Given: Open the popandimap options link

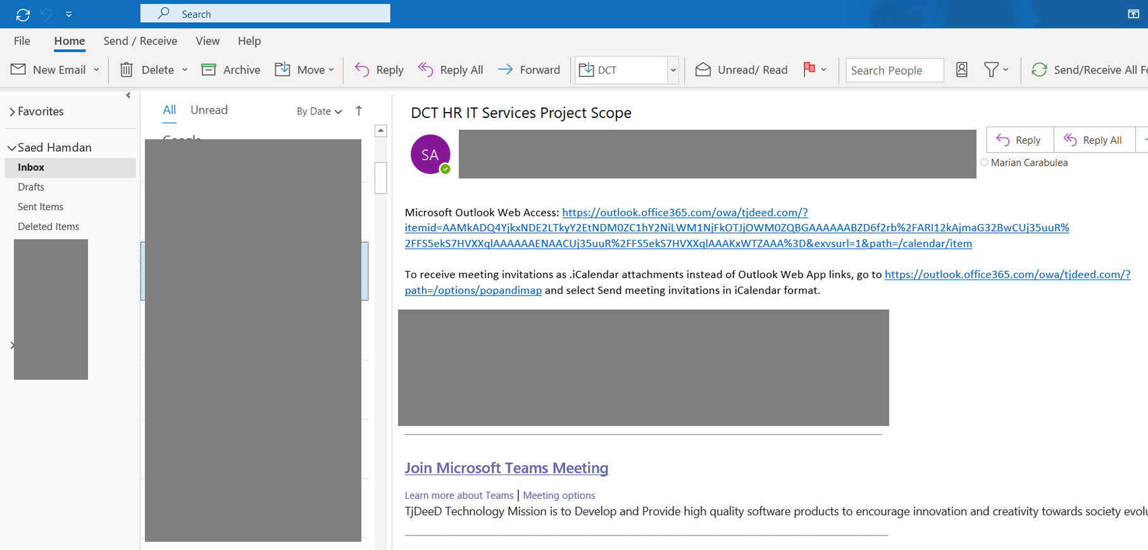Looking at the screenshot, I should coord(473,291).
